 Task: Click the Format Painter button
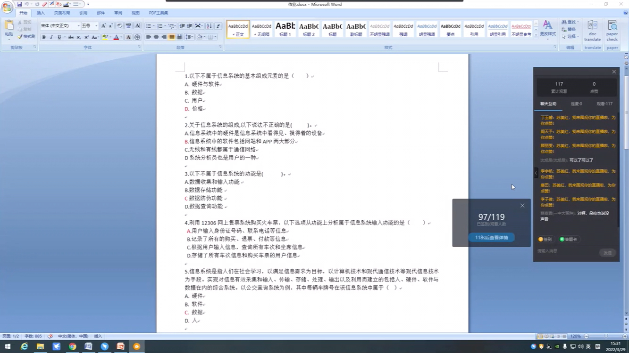point(26,37)
